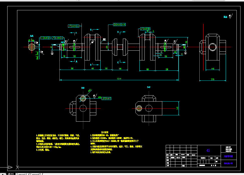
Task: Click the 0.02 A symmetry tolerance frame
Action: (x=45, y=38)
